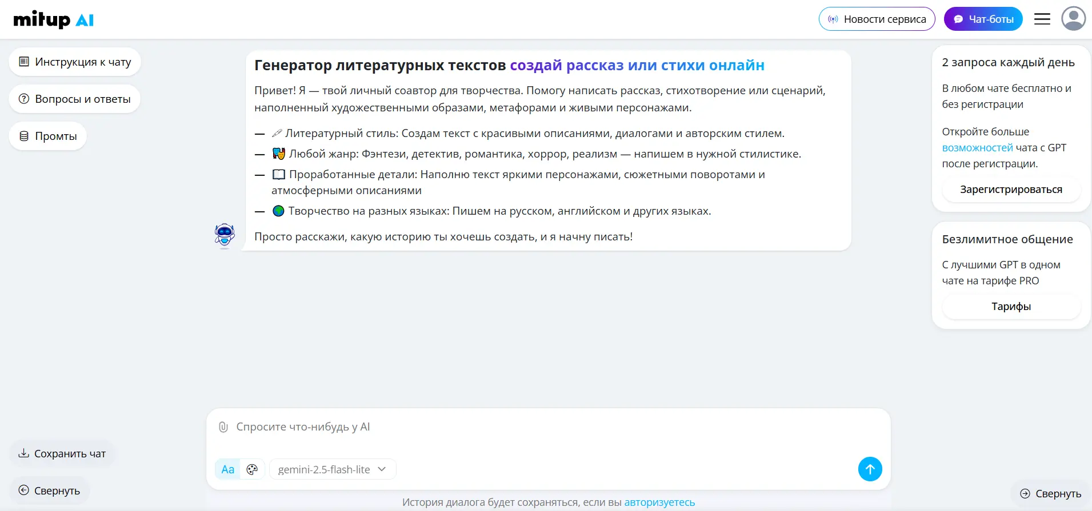
Task: Select the palette image mode icon
Action: coord(252,469)
